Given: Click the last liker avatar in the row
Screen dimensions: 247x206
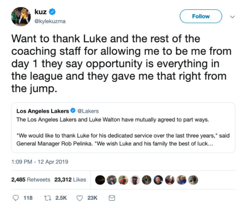Looking at the screenshot, I should (x=193, y=180).
